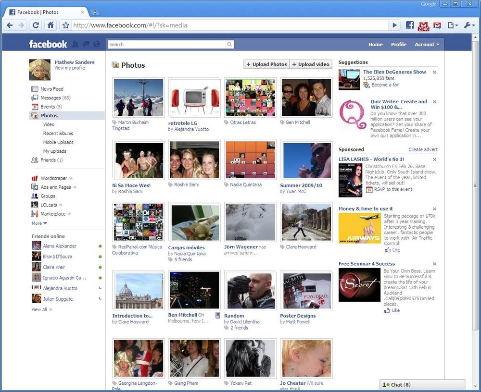Click the Gmail icon showing 2346 unread

(x=423, y=26)
